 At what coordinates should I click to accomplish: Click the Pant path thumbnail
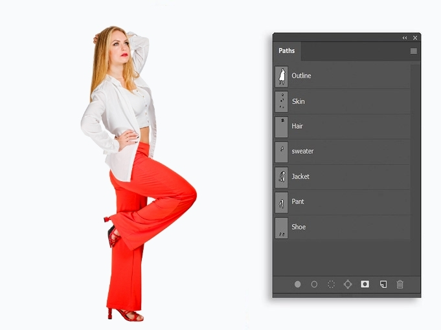(282, 202)
